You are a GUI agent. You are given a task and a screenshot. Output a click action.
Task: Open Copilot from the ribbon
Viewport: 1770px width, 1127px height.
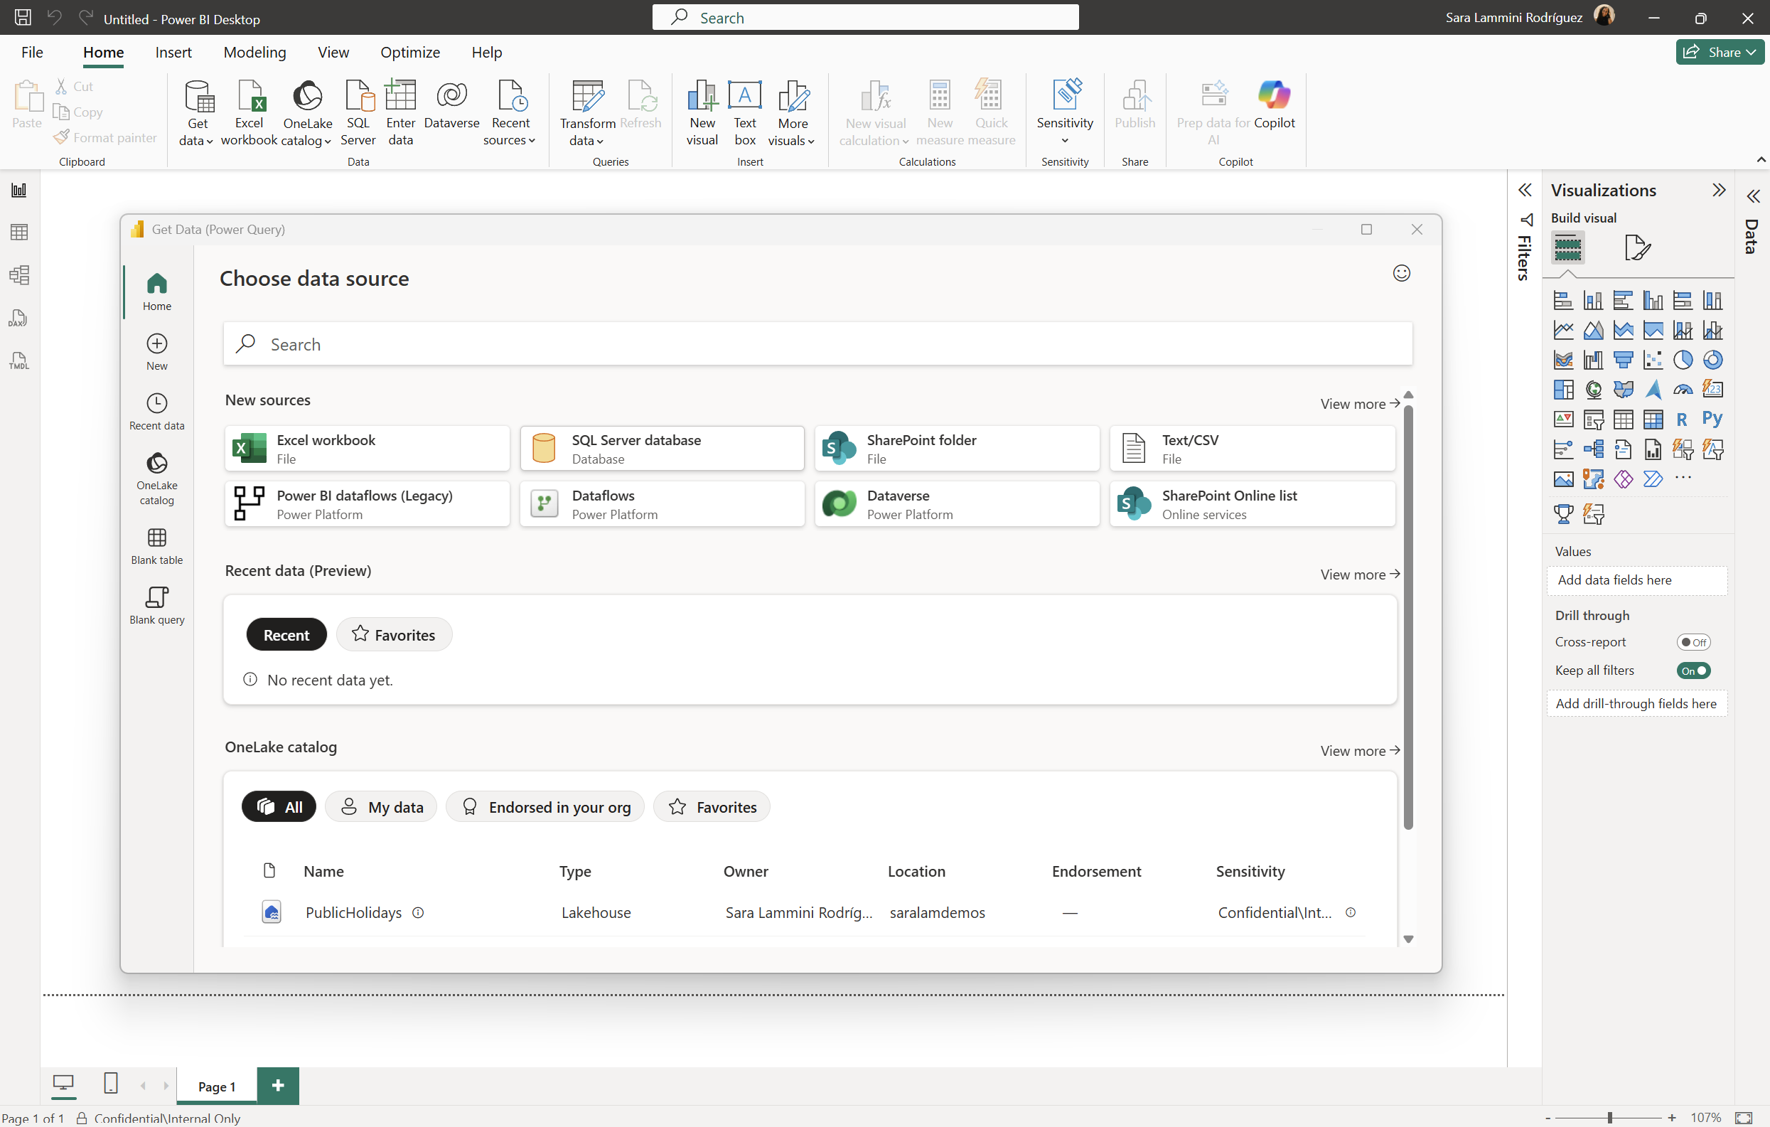tap(1274, 105)
